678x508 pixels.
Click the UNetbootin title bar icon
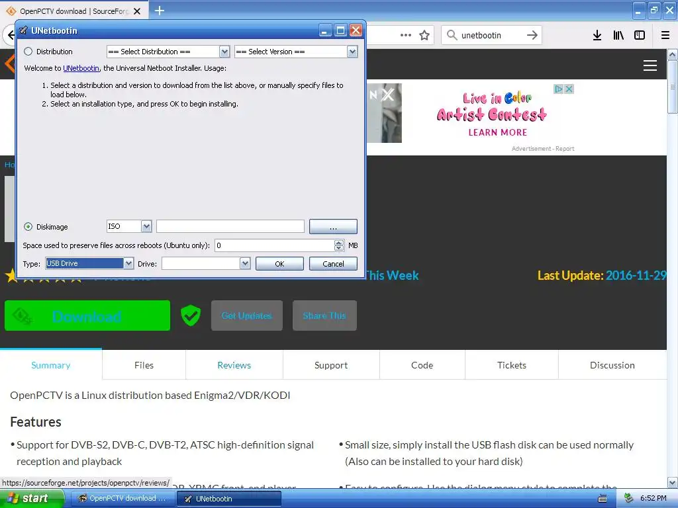click(x=23, y=30)
